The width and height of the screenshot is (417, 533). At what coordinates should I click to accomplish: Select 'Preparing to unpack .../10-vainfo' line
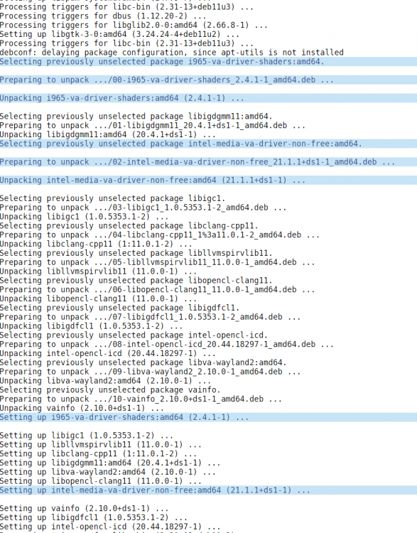[141, 399]
